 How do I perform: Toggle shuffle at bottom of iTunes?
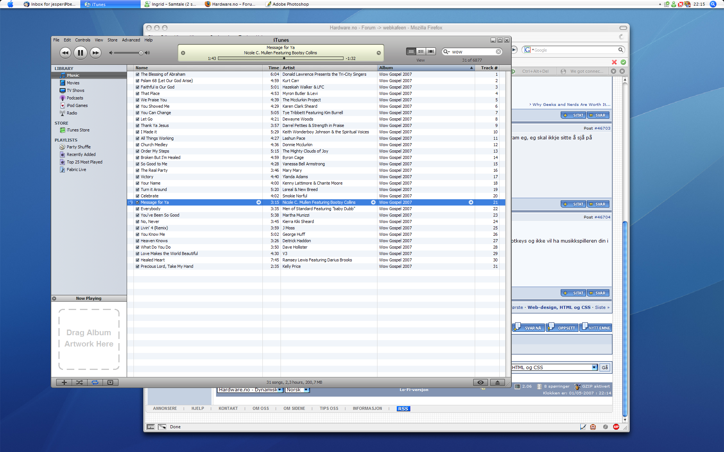point(80,382)
